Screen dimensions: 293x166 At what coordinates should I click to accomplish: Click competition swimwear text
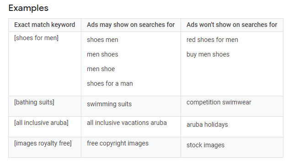(x=219, y=102)
